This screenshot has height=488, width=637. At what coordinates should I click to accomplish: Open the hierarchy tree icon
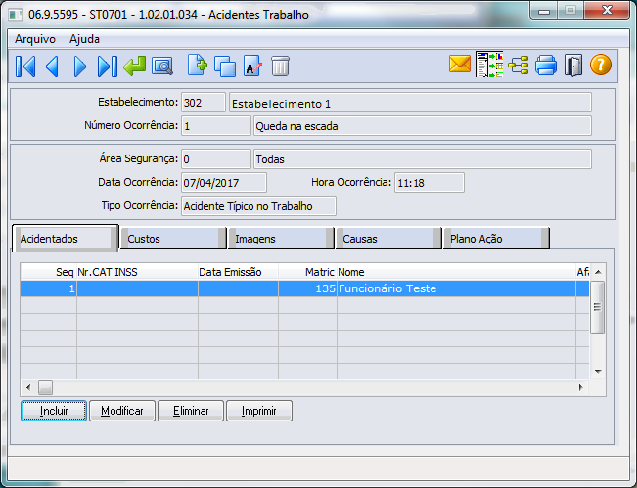[519, 66]
